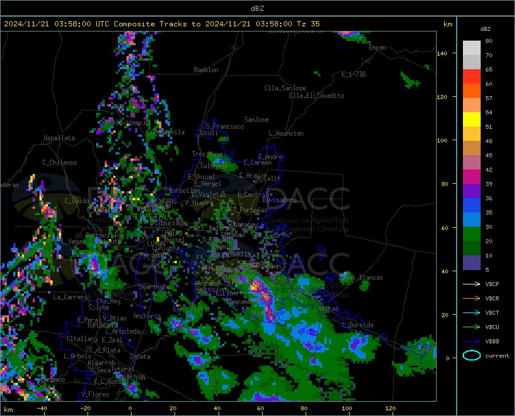The height and width of the screenshot is (416, 515).
Task: Pick the magenta swatch between 42 and 39
Action: click(472, 177)
